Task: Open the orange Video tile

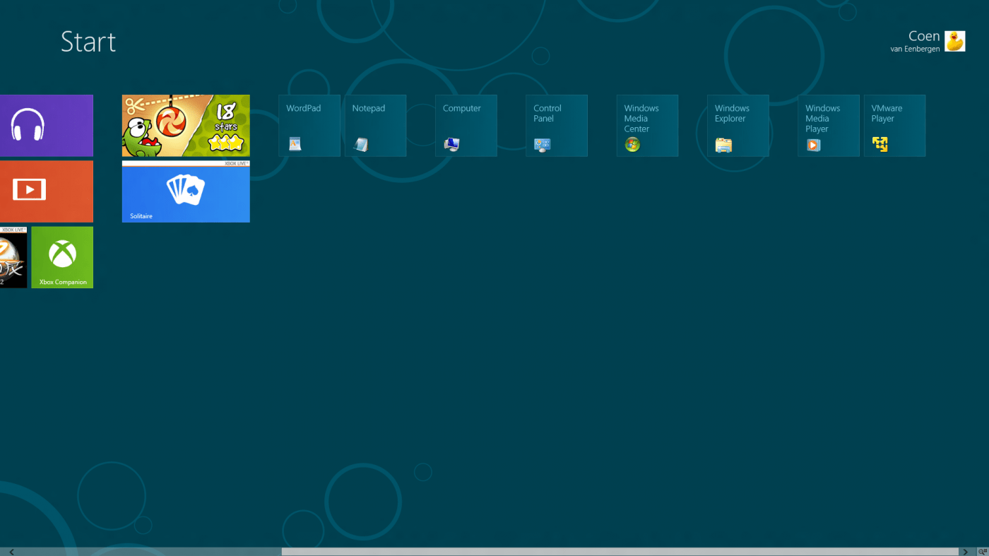Action: [46, 191]
